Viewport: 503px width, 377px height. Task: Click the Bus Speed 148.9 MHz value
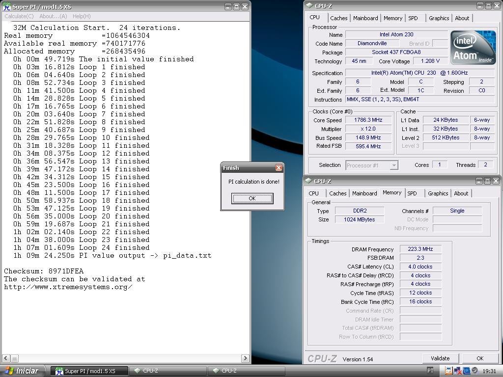(x=368, y=137)
